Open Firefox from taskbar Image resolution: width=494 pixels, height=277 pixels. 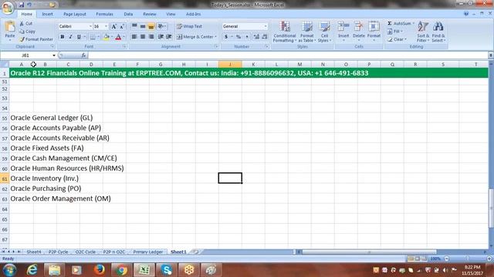[x=100, y=270]
